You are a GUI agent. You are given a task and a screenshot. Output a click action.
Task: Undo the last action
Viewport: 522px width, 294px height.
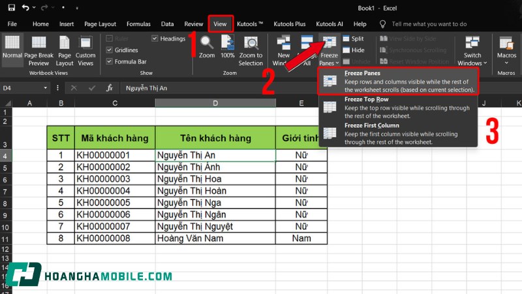(x=25, y=8)
